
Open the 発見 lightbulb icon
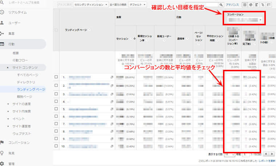[2, 153]
